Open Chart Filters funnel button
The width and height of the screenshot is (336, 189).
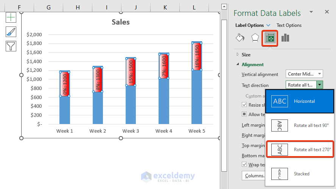click(11, 46)
